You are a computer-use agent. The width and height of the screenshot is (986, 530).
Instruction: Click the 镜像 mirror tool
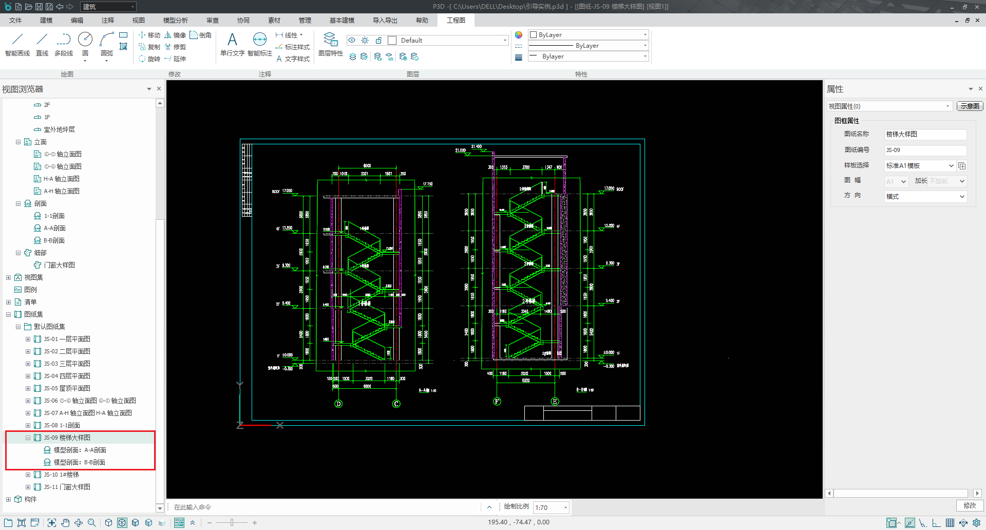pos(175,35)
